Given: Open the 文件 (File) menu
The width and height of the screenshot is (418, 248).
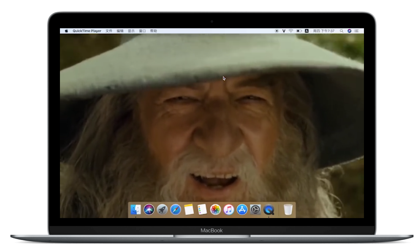Looking at the screenshot, I should (x=109, y=31).
